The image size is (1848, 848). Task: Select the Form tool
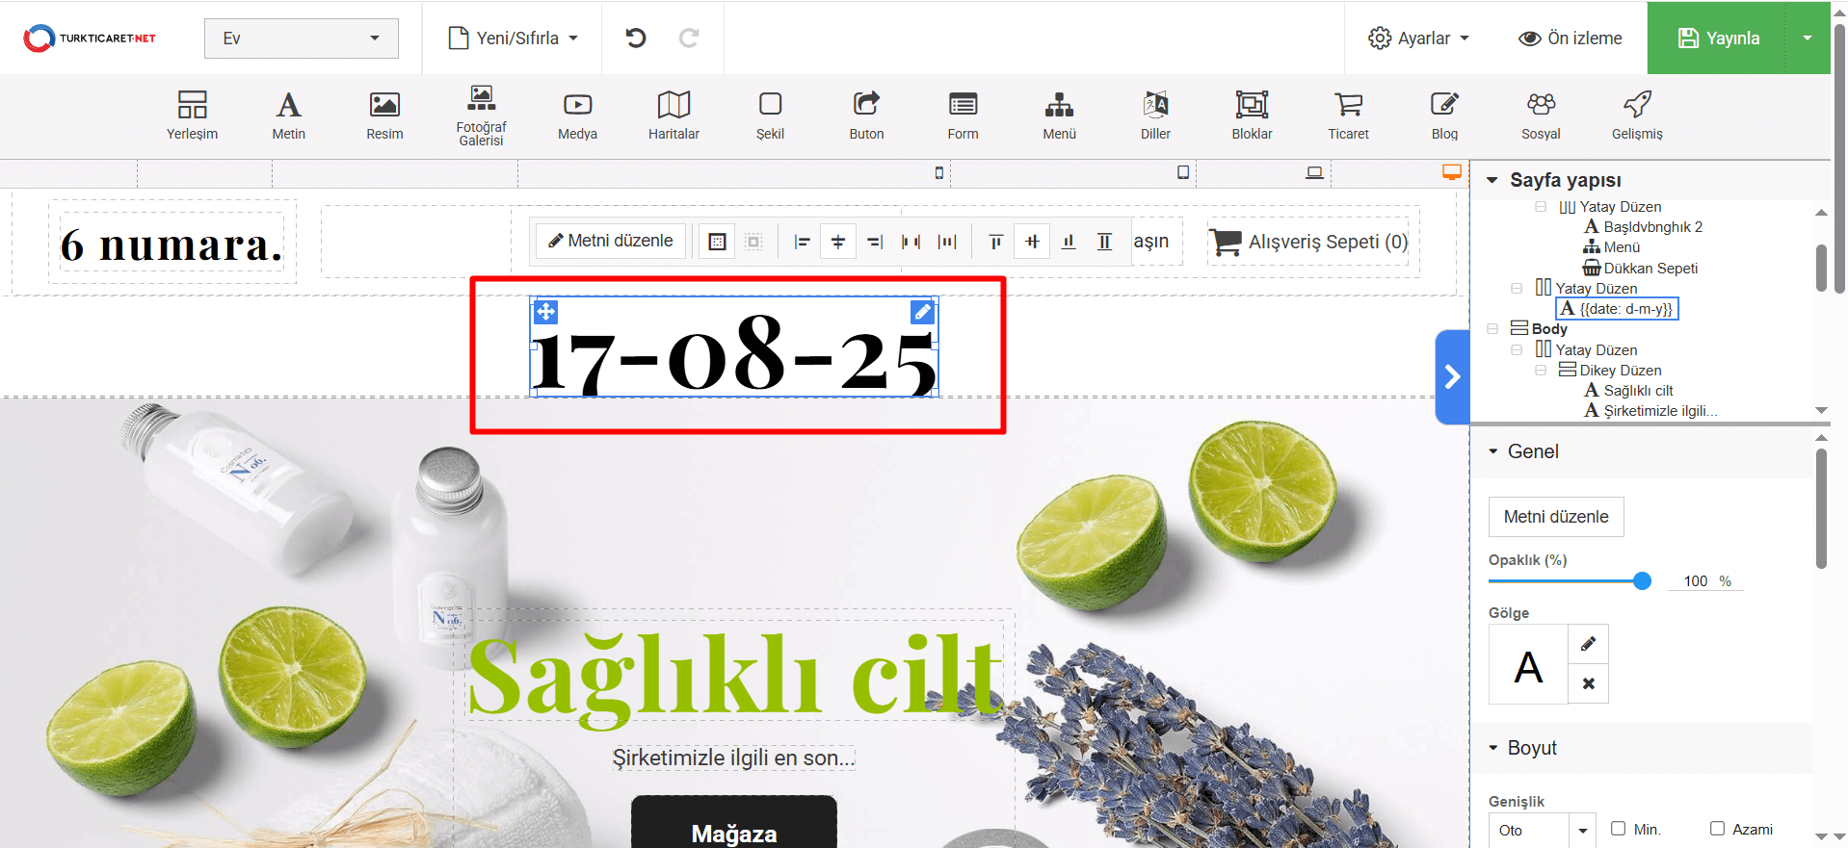(963, 116)
